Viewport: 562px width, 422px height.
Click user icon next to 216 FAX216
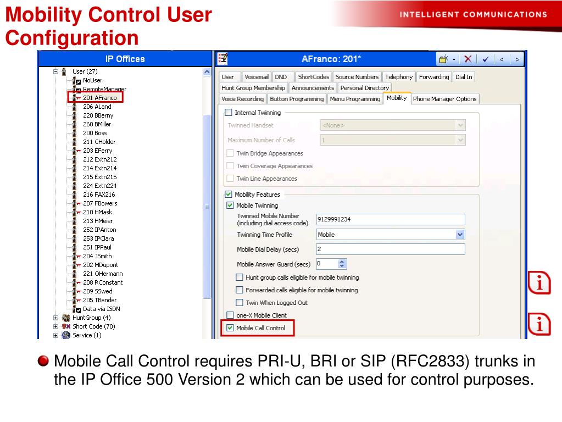click(x=75, y=195)
